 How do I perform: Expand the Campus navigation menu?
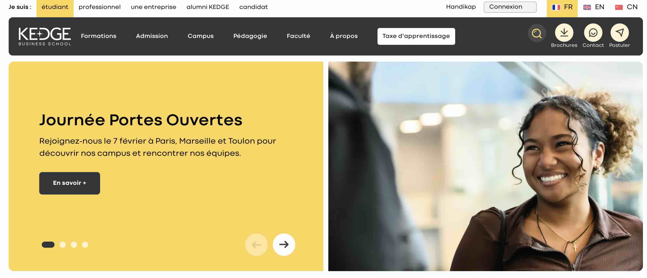200,36
